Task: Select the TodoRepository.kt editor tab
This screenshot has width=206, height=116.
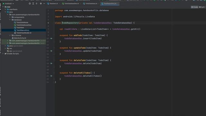Action: coord(110,4)
